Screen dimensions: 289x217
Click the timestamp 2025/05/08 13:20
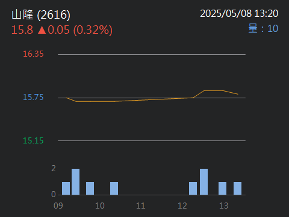click(239, 14)
